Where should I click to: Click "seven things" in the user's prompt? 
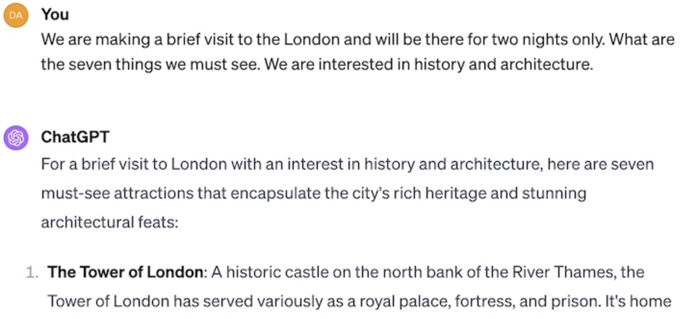(x=114, y=64)
